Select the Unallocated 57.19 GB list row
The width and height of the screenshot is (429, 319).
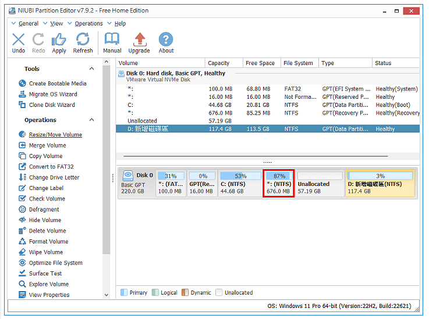(x=268, y=121)
